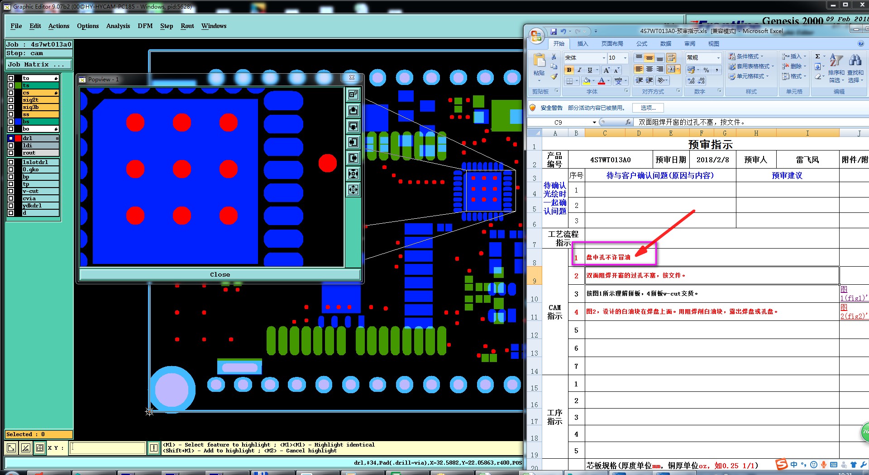The image size is (869, 475).
Task: Click the percent style button in Excel
Action: (x=706, y=70)
